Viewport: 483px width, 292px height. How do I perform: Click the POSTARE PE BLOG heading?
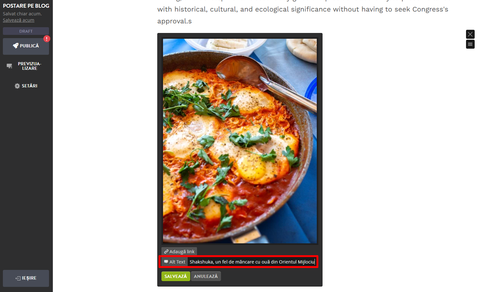[x=26, y=6]
